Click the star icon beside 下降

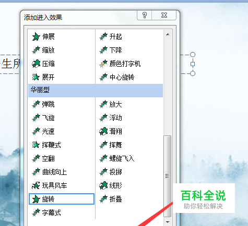pos(103,50)
